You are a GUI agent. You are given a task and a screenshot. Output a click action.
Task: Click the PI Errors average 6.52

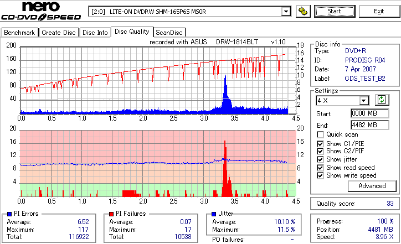pos(83,222)
